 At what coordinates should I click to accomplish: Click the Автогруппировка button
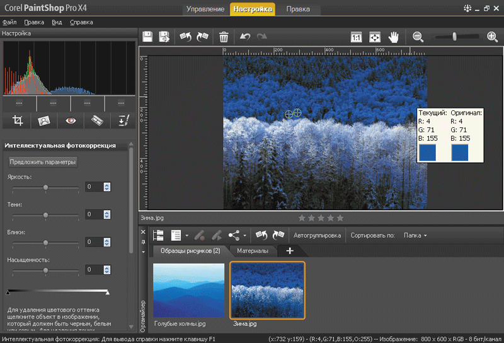coord(318,236)
